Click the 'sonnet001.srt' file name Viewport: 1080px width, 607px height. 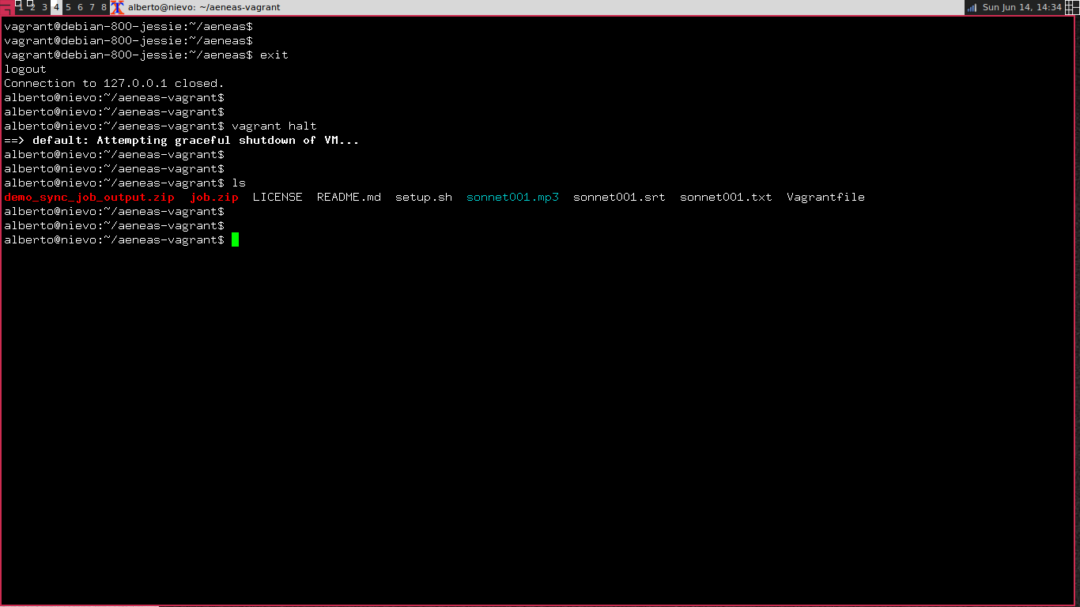619,197
